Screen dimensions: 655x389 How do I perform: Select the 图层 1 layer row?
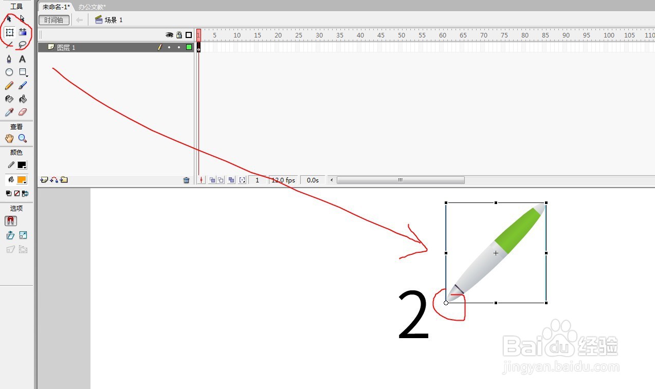tap(116, 47)
